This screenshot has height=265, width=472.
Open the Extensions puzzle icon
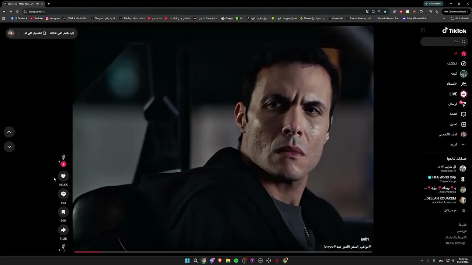pyautogui.click(x=421, y=11)
